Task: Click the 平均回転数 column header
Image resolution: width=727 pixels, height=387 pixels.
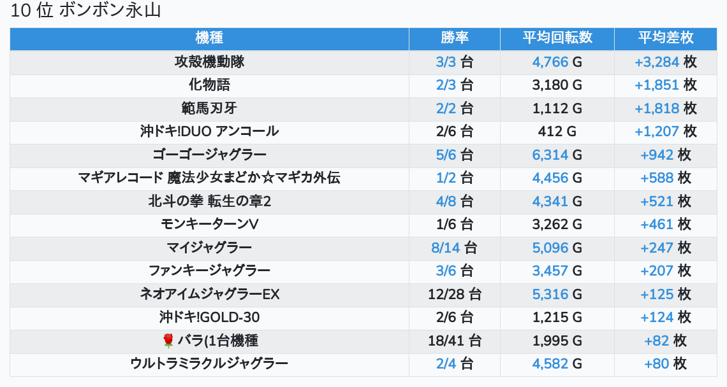Action: pos(557,38)
